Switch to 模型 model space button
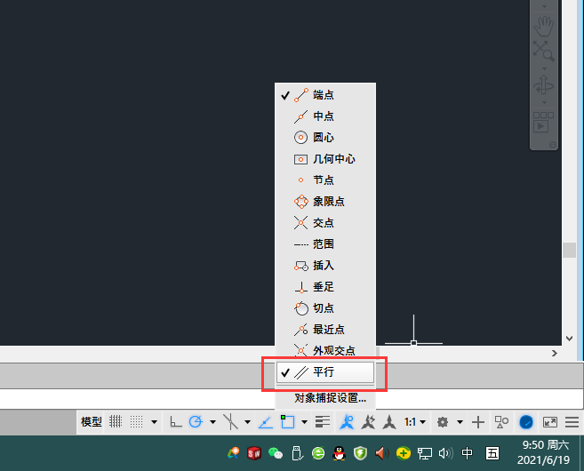 [x=92, y=422]
